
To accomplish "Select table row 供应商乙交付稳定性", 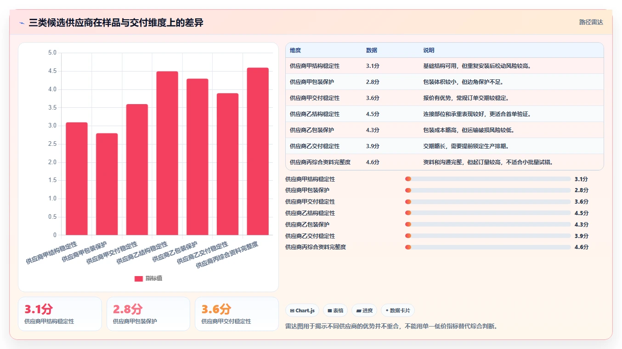I will click(x=444, y=146).
